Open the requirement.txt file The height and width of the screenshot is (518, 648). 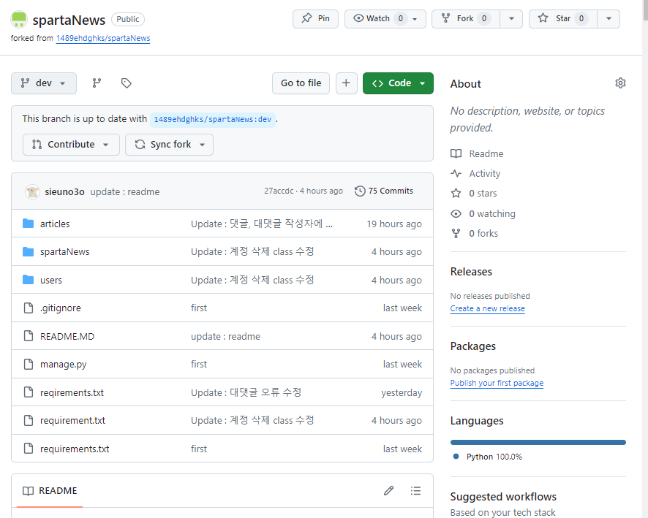(72, 421)
